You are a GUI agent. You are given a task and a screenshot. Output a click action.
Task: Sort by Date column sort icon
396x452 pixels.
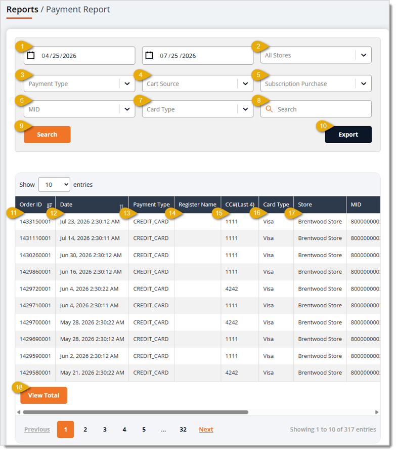tap(121, 207)
